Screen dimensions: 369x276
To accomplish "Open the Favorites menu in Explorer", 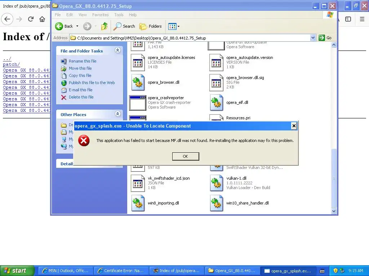I will point(100,15).
